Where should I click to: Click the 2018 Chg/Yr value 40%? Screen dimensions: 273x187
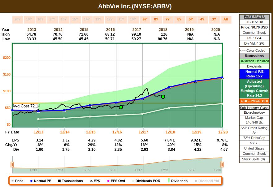[x=171, y=145]
